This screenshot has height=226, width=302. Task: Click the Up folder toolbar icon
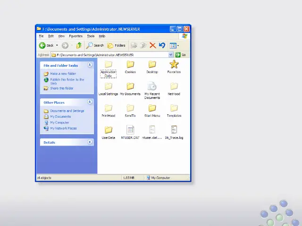tap(79, 45)
